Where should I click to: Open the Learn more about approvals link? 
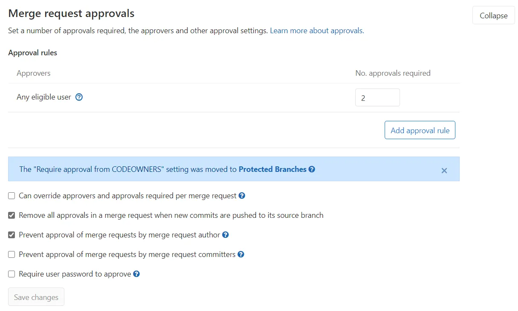(316, 30)
